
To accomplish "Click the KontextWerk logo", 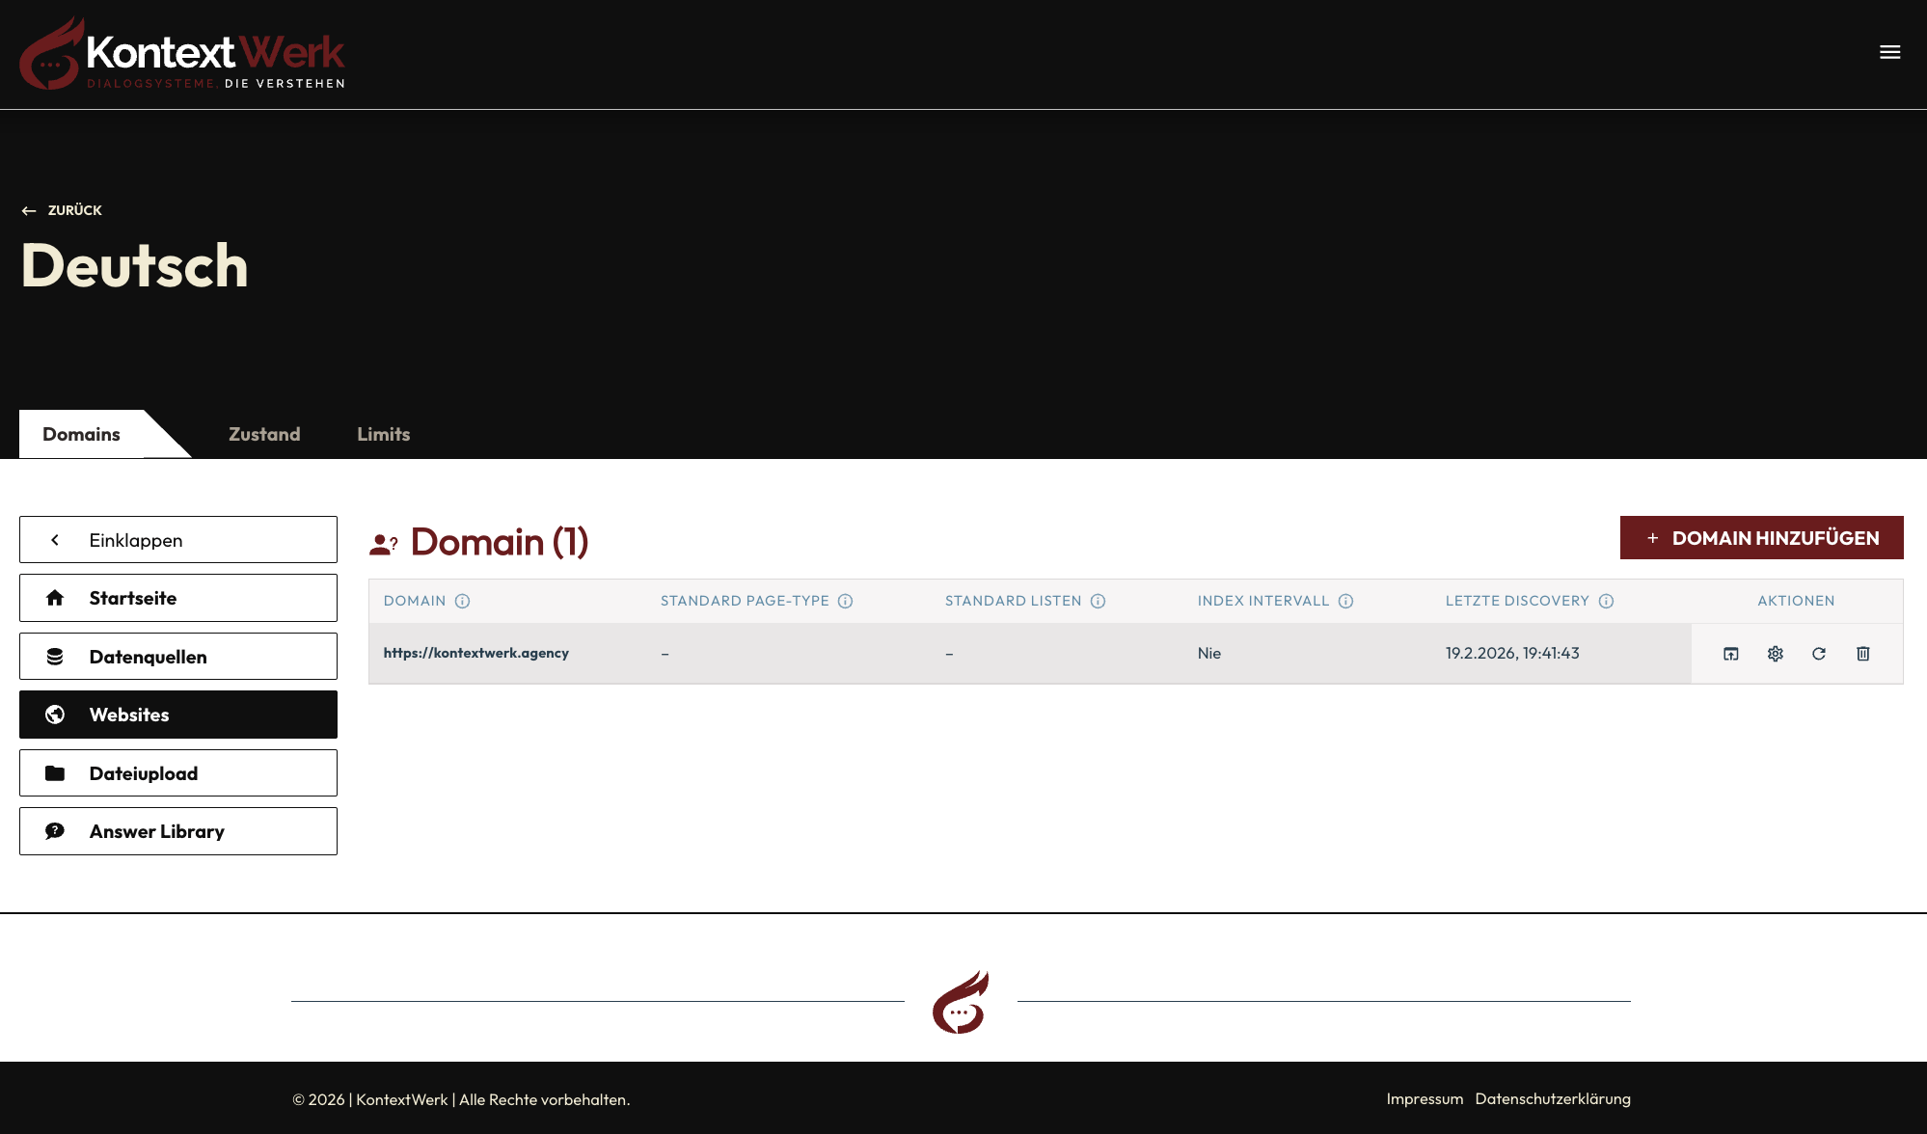I will tap(181, 53).
